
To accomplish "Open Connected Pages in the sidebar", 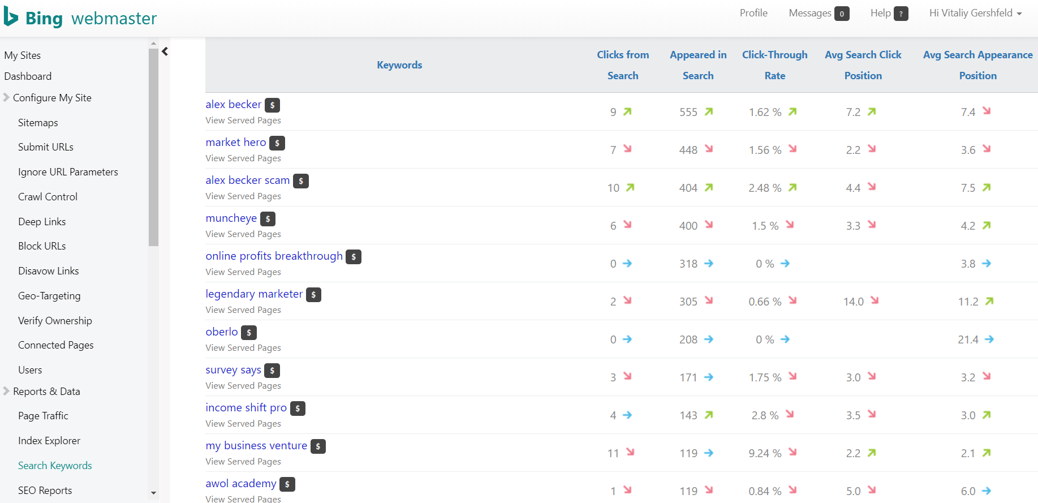I will point(56,345).
